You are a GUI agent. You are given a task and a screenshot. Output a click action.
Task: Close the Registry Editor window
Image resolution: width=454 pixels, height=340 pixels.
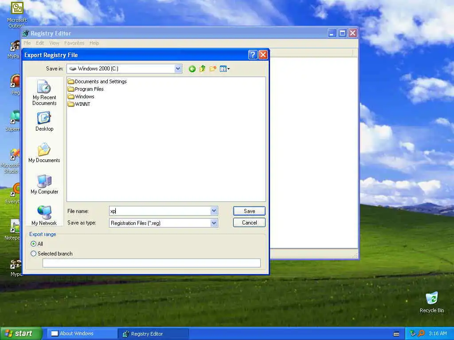click(352, 33)
